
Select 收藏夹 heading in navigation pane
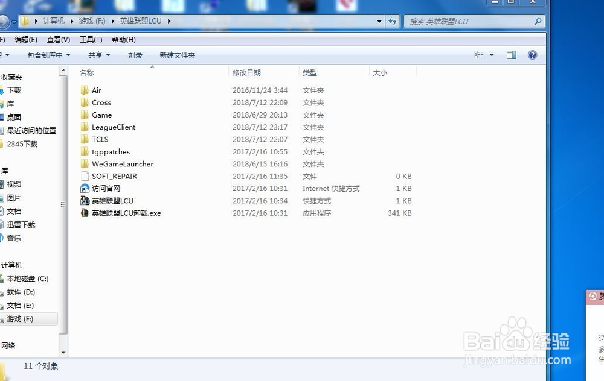[x=11, y=77]
